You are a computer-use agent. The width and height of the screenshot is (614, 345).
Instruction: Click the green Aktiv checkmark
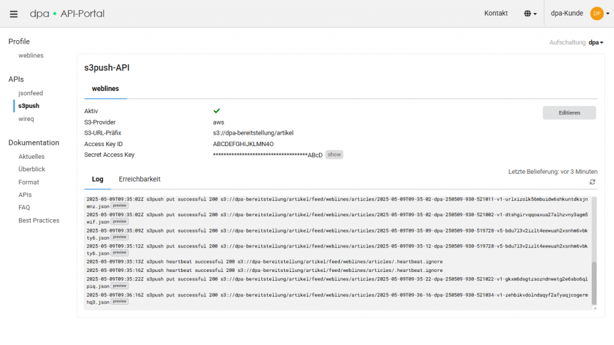216,111
